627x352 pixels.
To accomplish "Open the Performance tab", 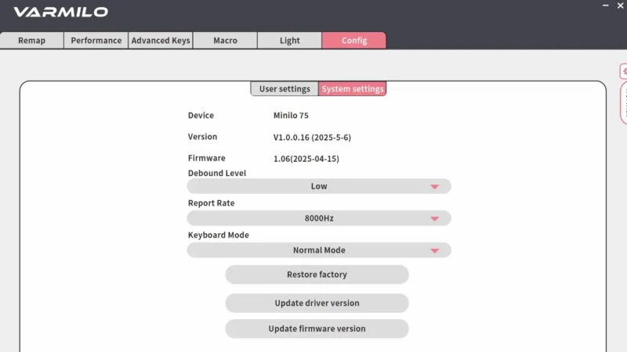I will pos(96,41).
